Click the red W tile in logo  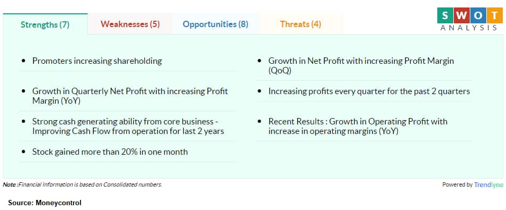[461, 15]
